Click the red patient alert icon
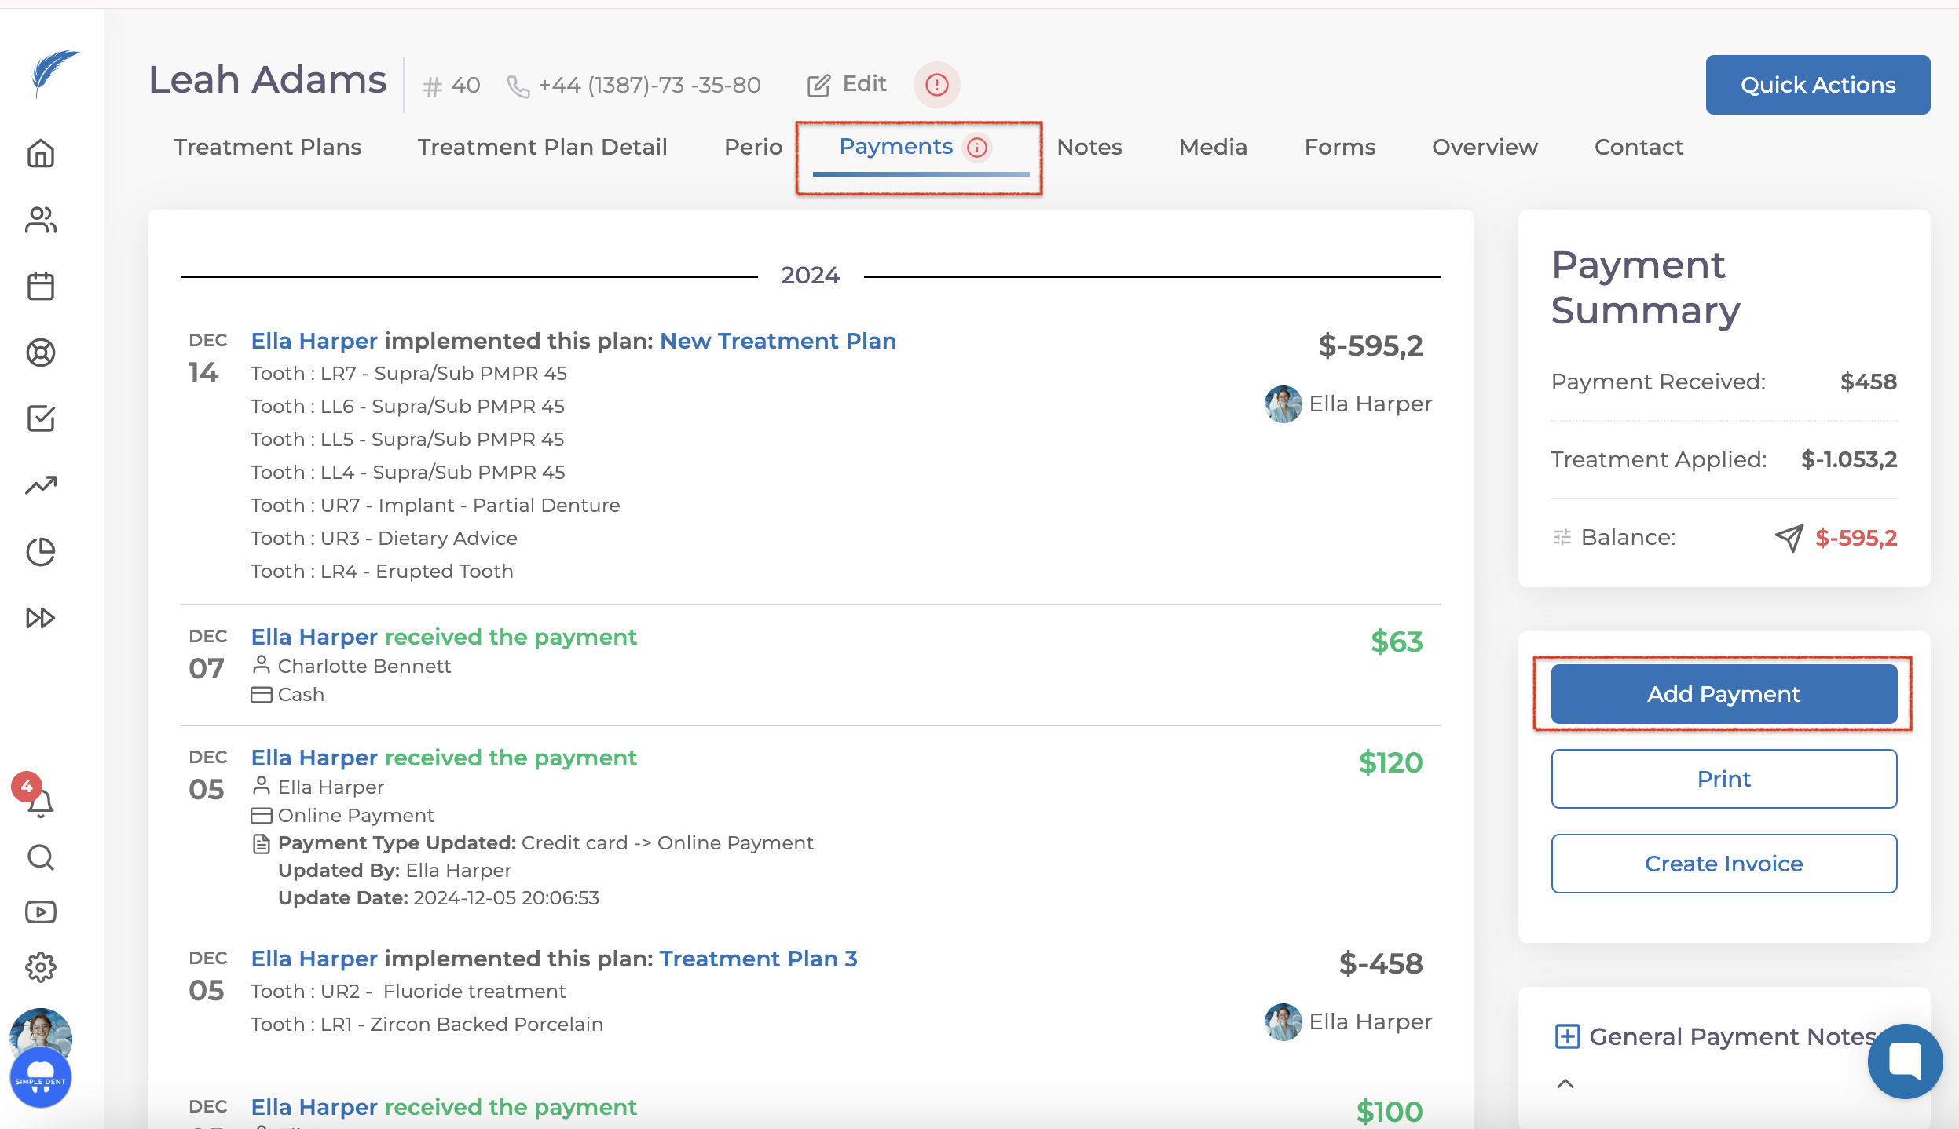1959x1129 pixels. pos(936,85)
